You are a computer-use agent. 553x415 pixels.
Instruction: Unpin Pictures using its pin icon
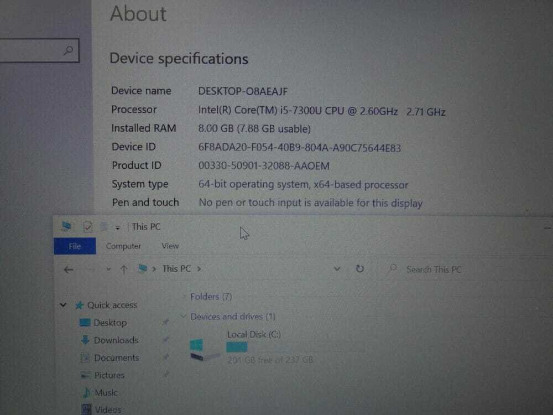(x=166, y=373)
